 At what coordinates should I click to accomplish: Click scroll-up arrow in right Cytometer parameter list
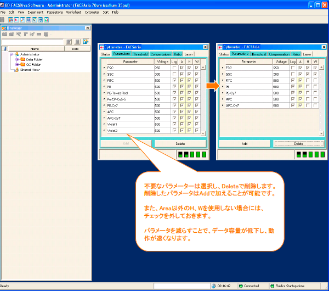[321, 67]
